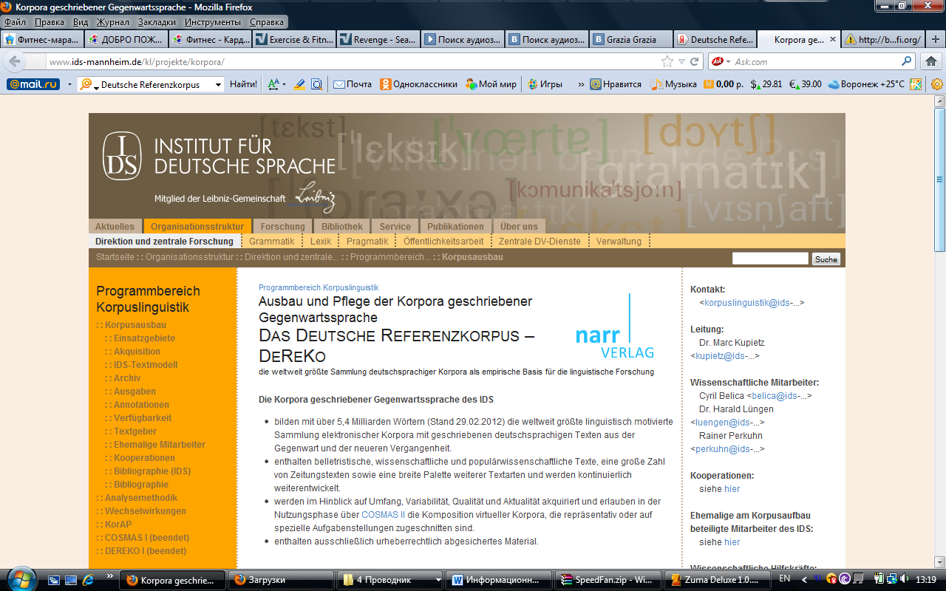Click the search magnifier in Ask.com box
This screenshot has height=591, width=946.
(x=907, y=62)
